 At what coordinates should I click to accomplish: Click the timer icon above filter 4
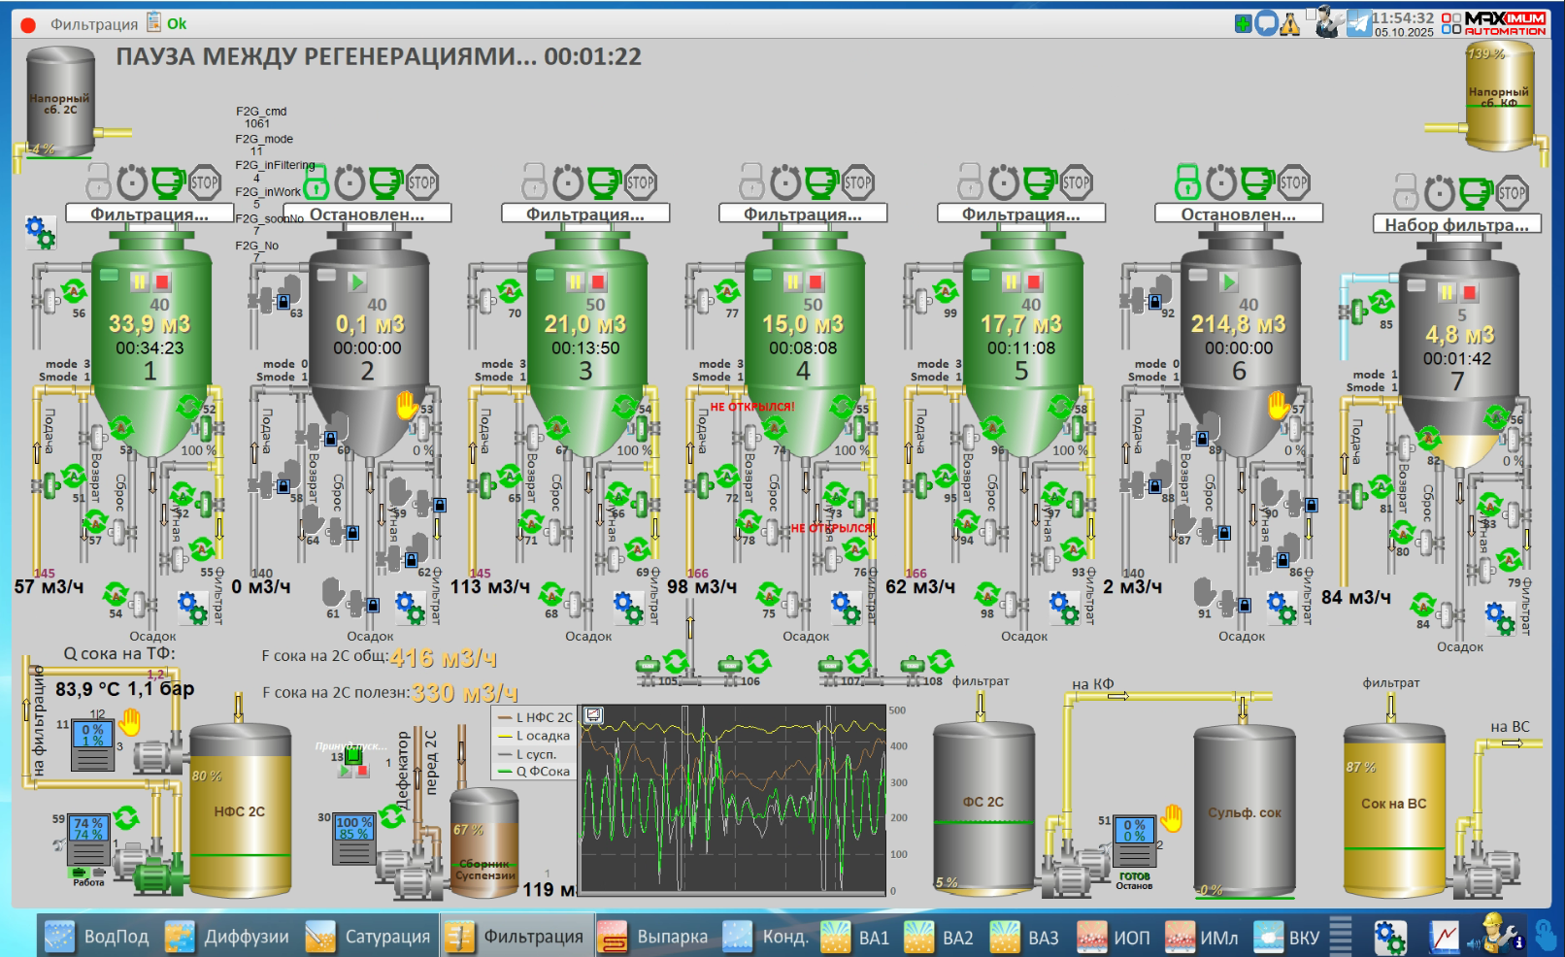pyautogui.click(x=785, y=181)
